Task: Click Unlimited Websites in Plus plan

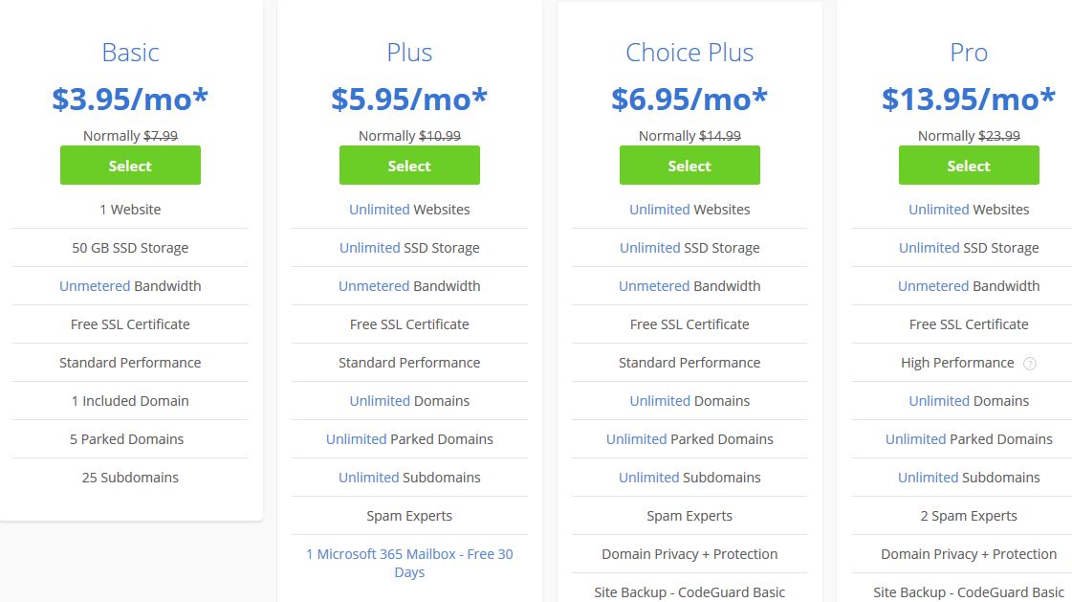Action: click(x=409, y=210)
